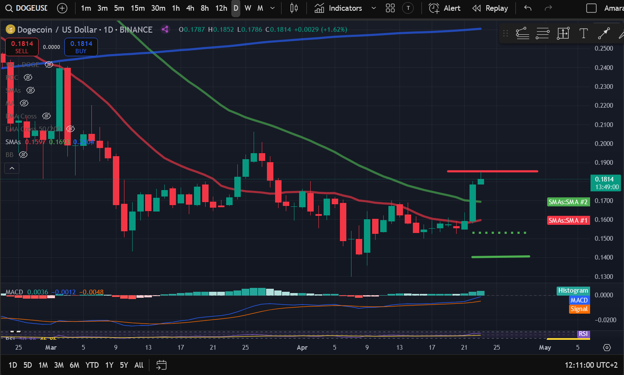
Task: Click the red resistance line above the last candle
Action: coord(492,171)
